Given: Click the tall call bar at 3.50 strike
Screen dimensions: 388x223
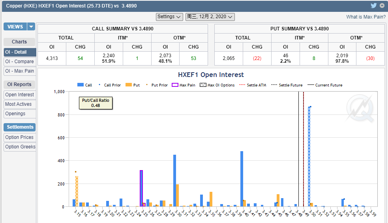Looking at the screenshot, I should tap(309, 156).
